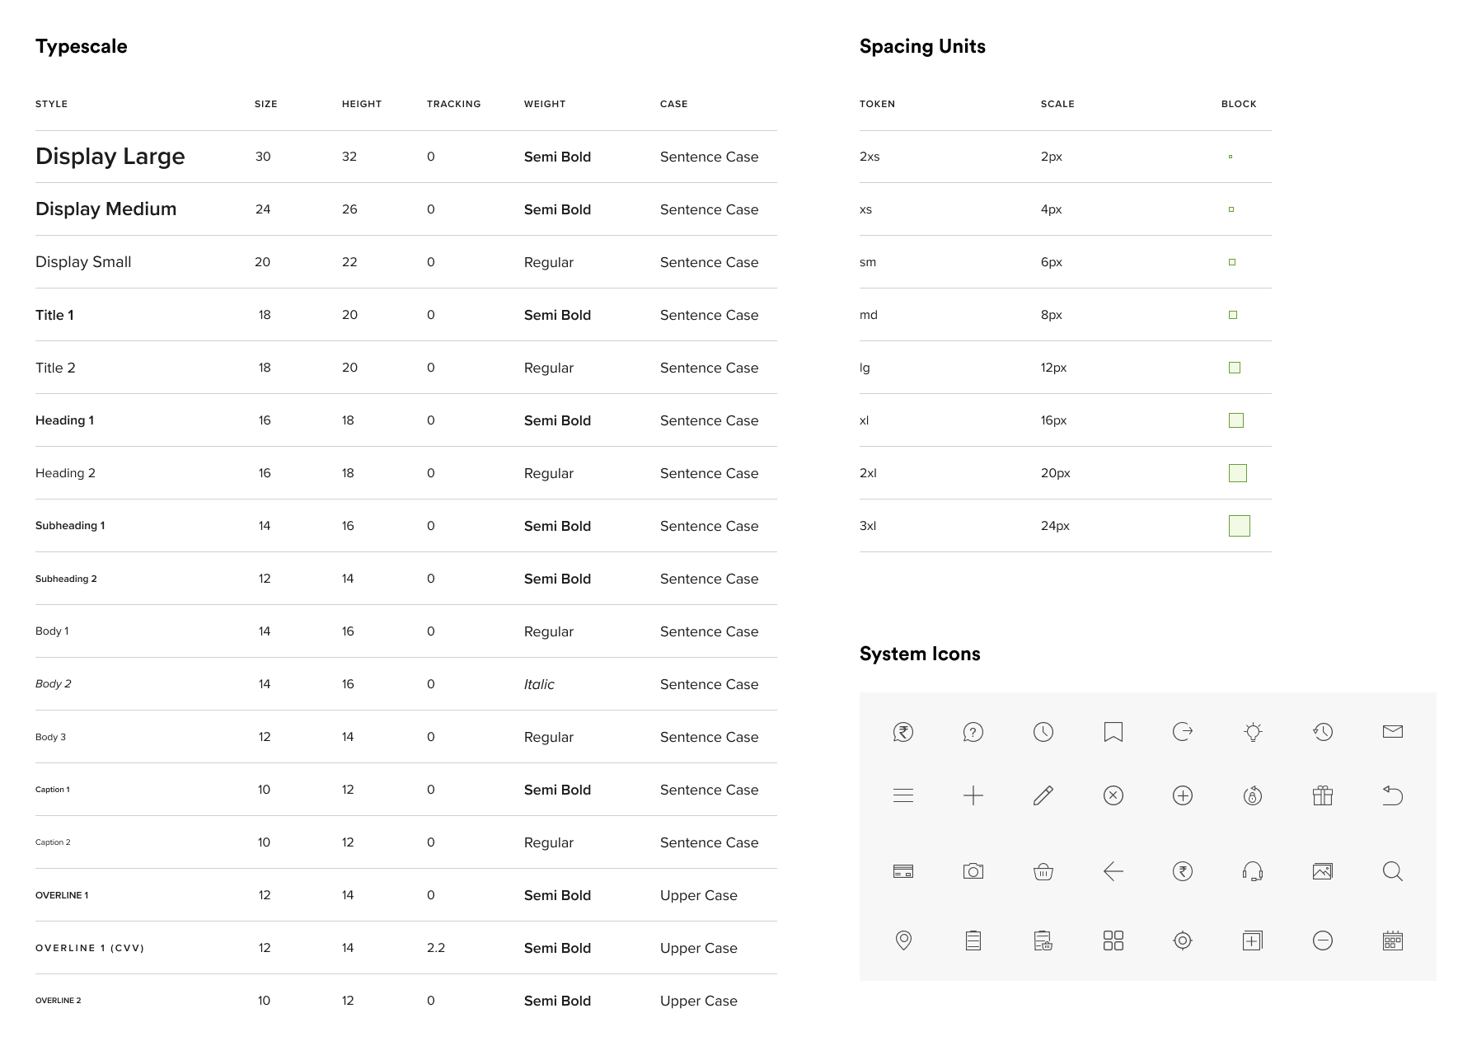Click the bookmark icon
1472x1060 pixels.
(1113, 732)
